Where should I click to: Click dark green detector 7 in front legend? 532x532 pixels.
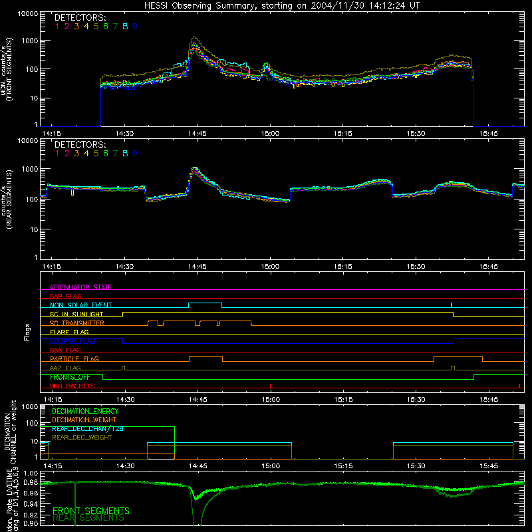pyautogui.click(x=115, y=27)
